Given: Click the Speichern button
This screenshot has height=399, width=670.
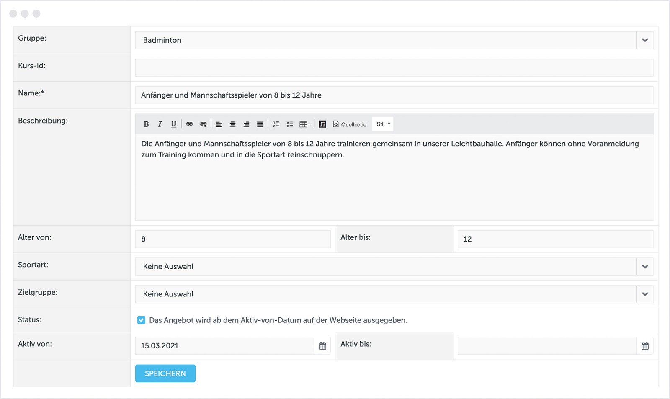Looking at the screenshot, I should (165, 373).
